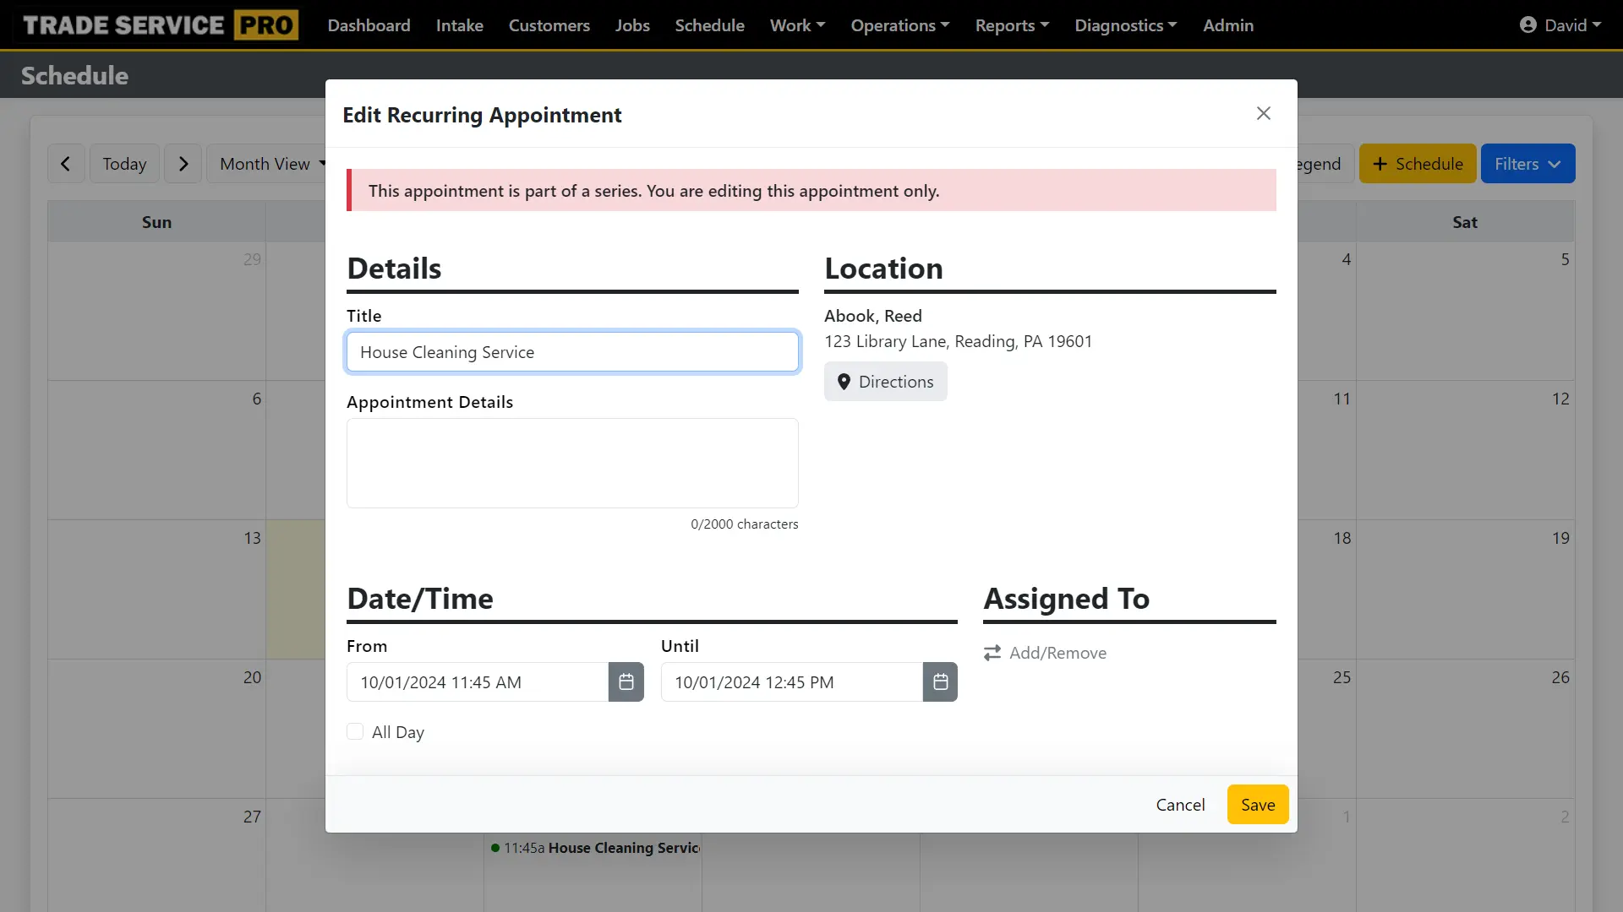This screenshot has width=1623, height=912.
Task: Open David's user account menu
Action: point(1560,24)
